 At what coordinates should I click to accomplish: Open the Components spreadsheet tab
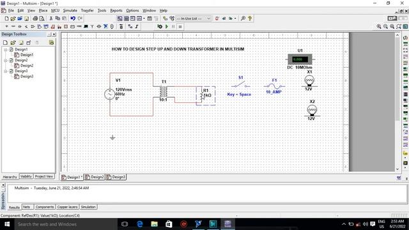coord(45,207)
